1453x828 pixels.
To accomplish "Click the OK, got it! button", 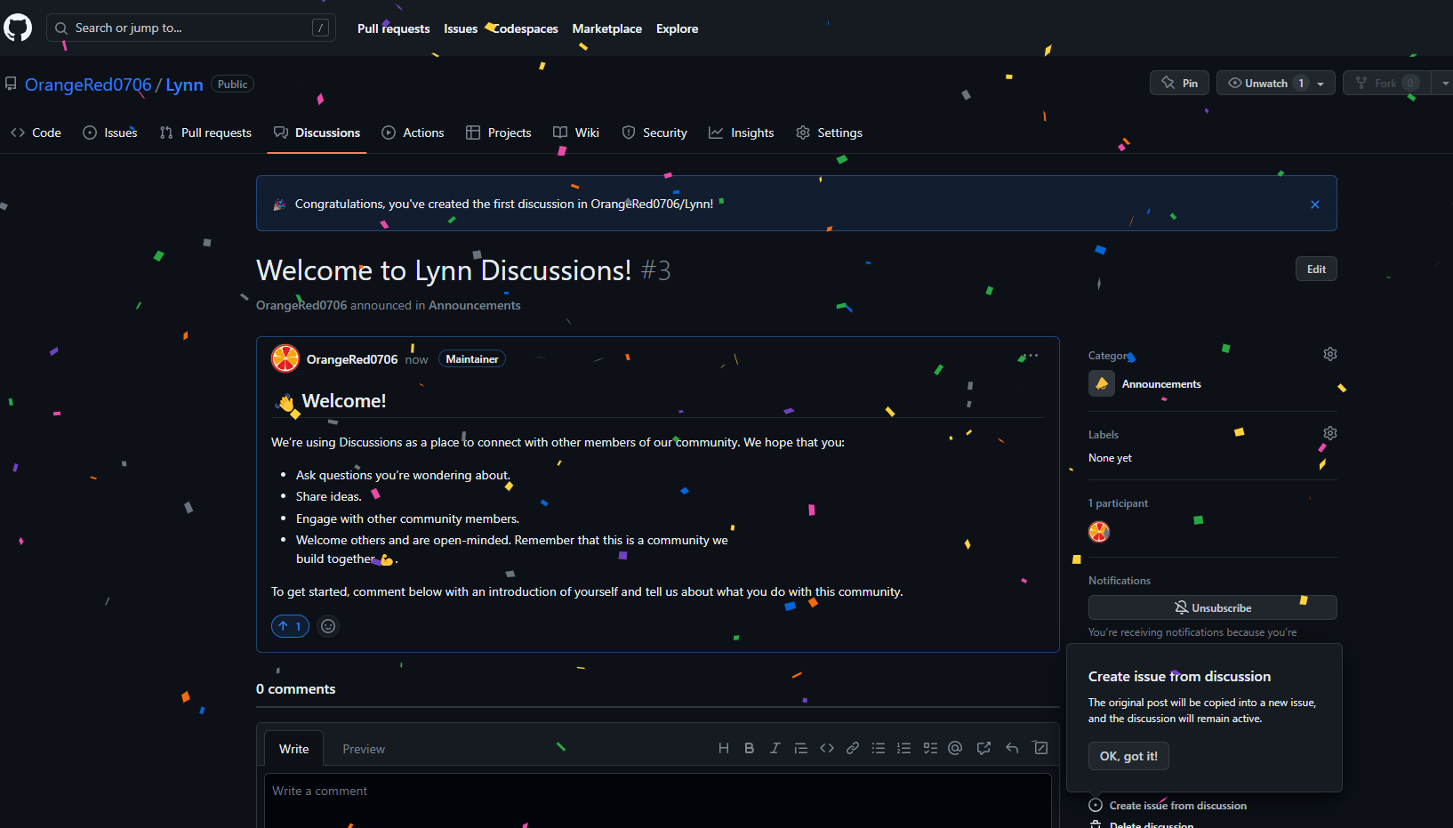I will pos(1128,756).
